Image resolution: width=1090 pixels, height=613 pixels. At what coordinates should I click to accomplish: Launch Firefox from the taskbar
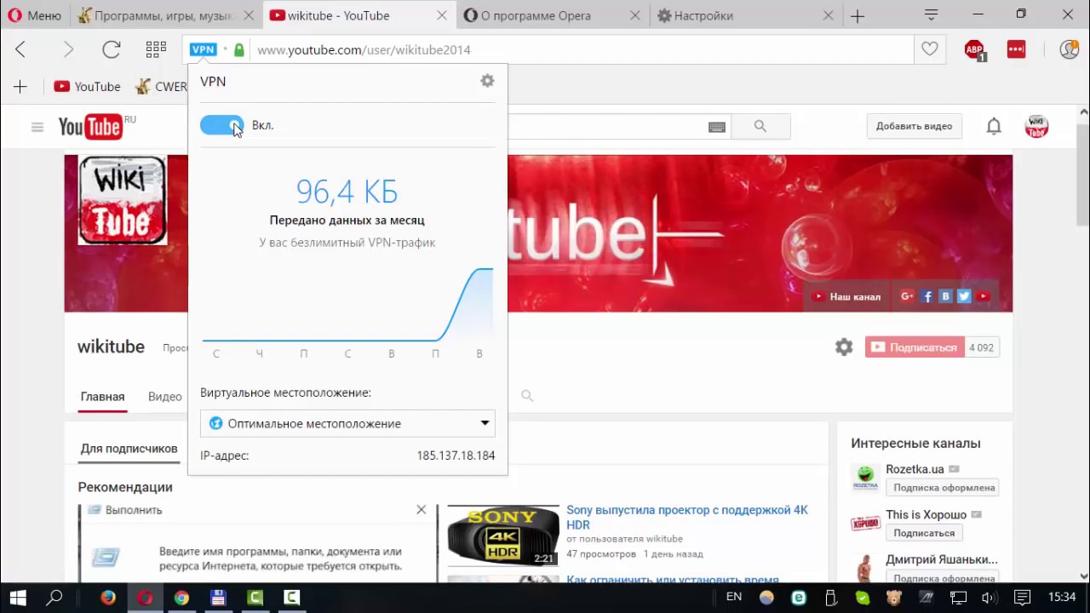pos(108,598)
